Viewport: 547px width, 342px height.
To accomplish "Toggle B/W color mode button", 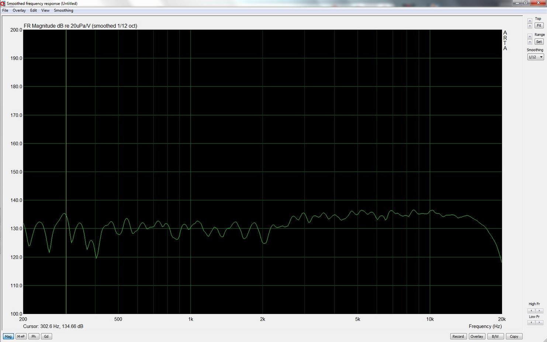I will pyautogui.click(x=495, y=336).
